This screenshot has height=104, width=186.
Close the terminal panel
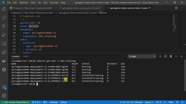point(182,56)
